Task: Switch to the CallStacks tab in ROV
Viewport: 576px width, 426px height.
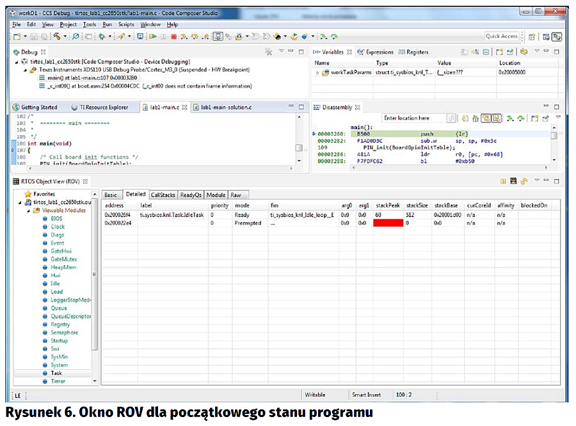Action: (x=163, y=194)
